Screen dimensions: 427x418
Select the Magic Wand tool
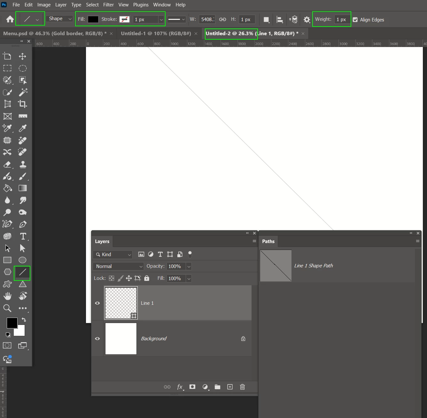(23, 92)
